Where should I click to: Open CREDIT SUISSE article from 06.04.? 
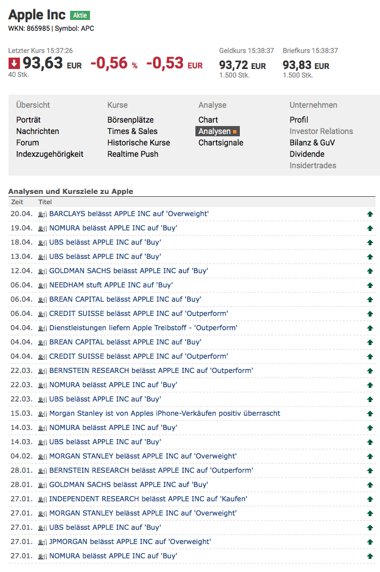[139, 313]
